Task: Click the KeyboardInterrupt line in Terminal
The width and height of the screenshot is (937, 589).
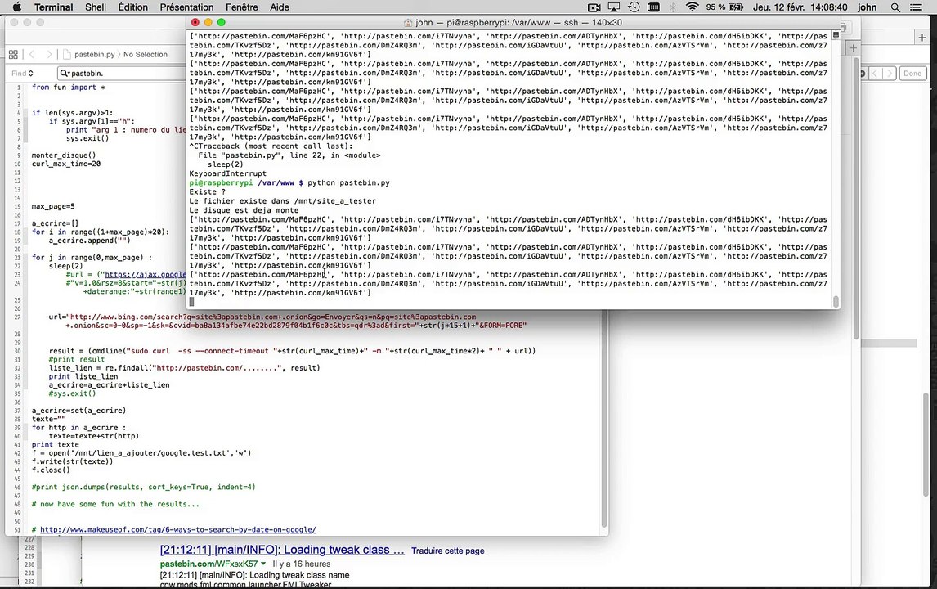Action: 227,173
